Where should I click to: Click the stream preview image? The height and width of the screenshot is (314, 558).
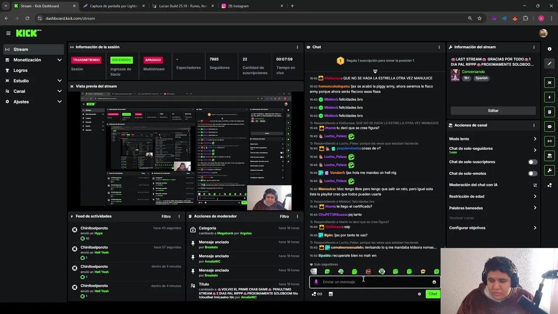coord(186,151)
